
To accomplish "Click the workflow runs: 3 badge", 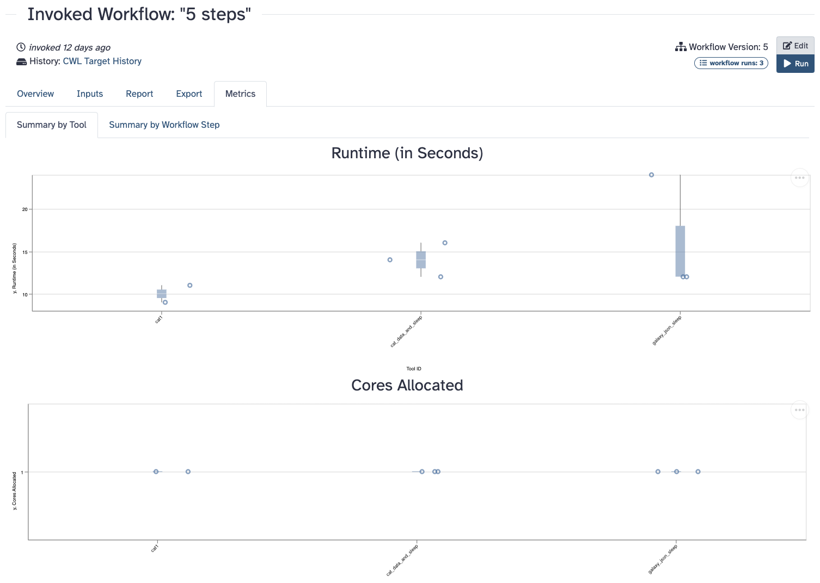I will pyautogui.click(x=731, y=63).
